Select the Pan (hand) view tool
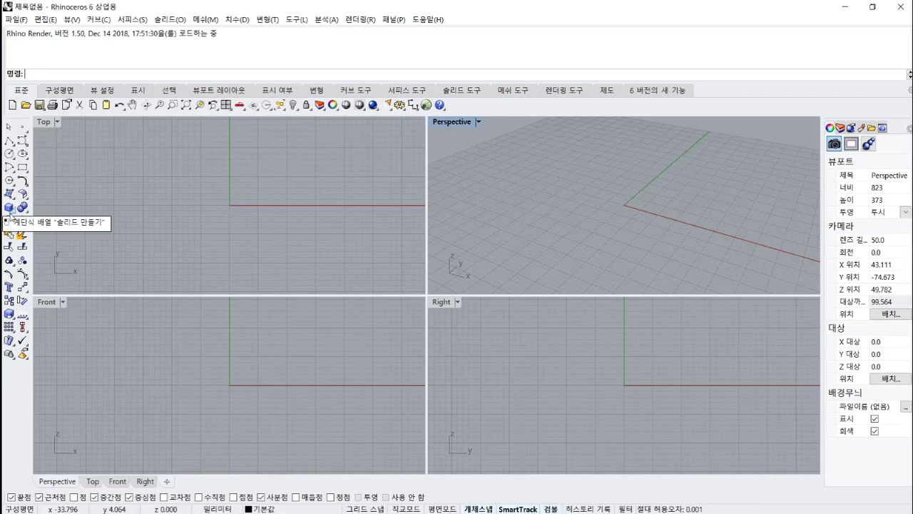913x514 pixels. pos(133,105)
